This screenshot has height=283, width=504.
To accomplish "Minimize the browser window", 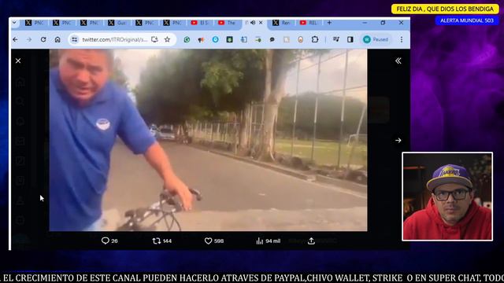I will click(x=365, y=23).
